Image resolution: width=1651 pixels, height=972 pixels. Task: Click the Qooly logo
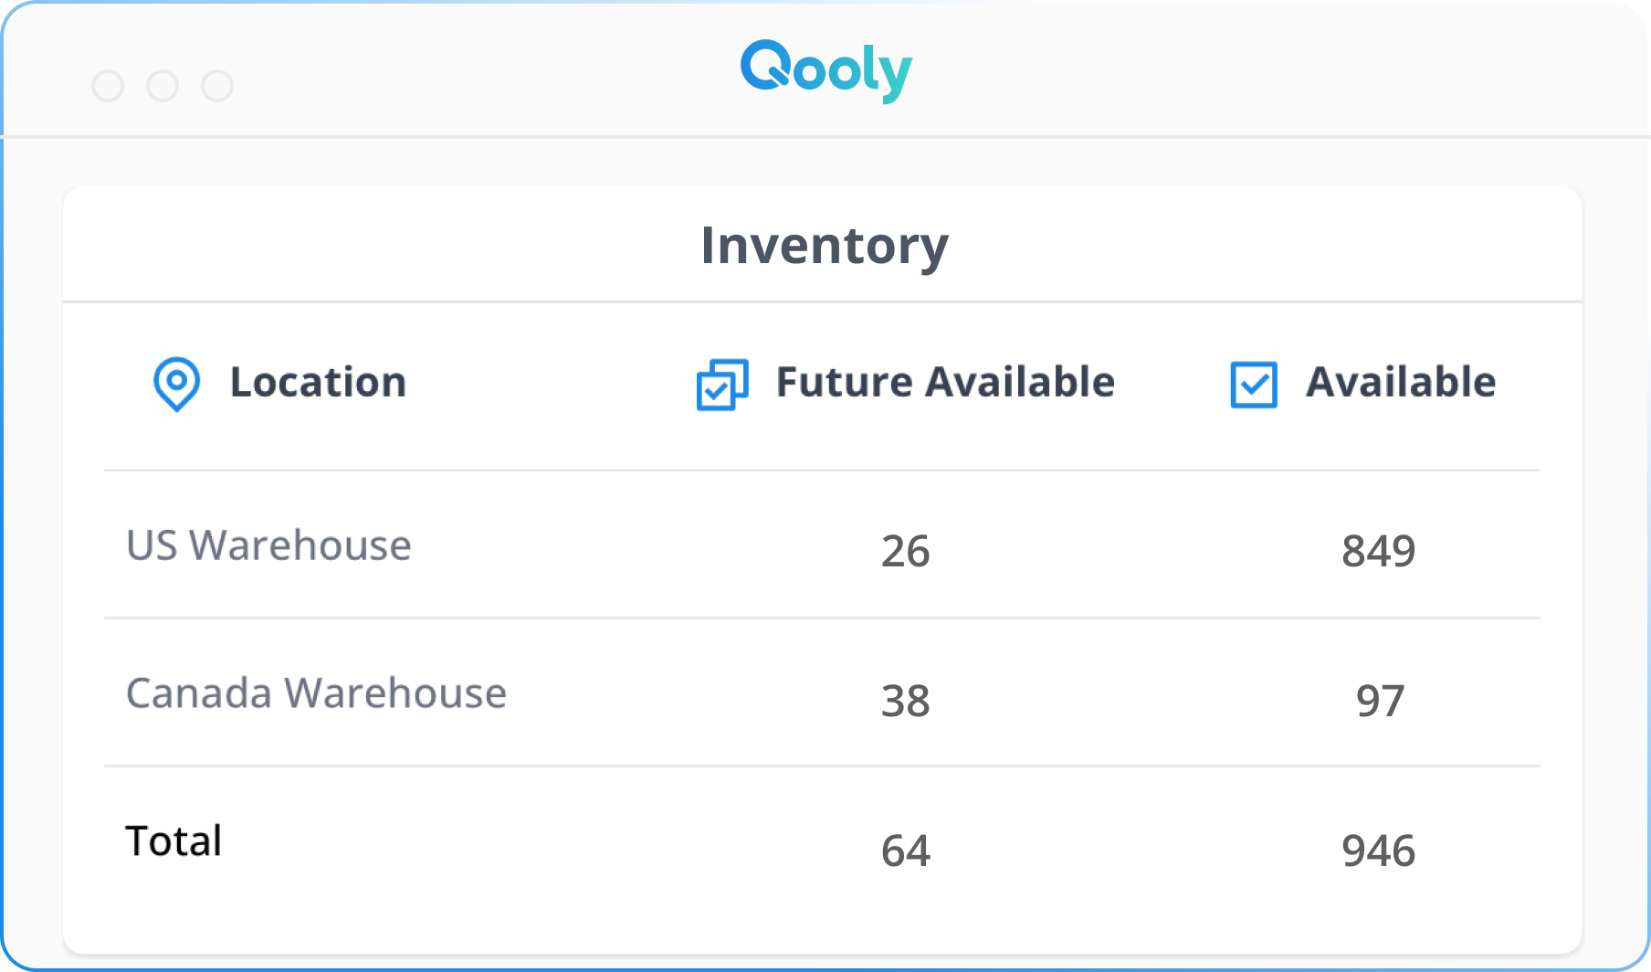825,70
